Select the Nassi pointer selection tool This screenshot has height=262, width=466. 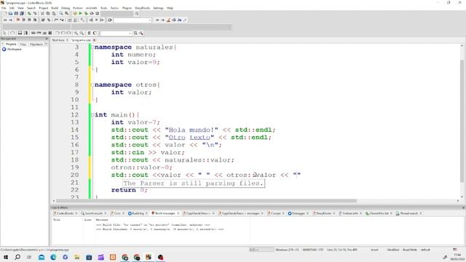(x=5, y=33)
